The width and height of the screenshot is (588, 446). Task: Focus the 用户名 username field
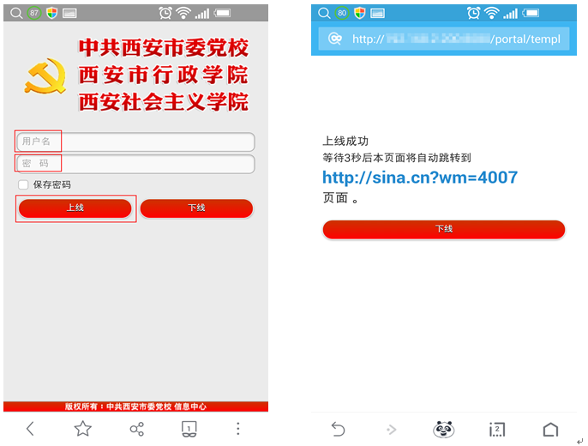point(135,142)
